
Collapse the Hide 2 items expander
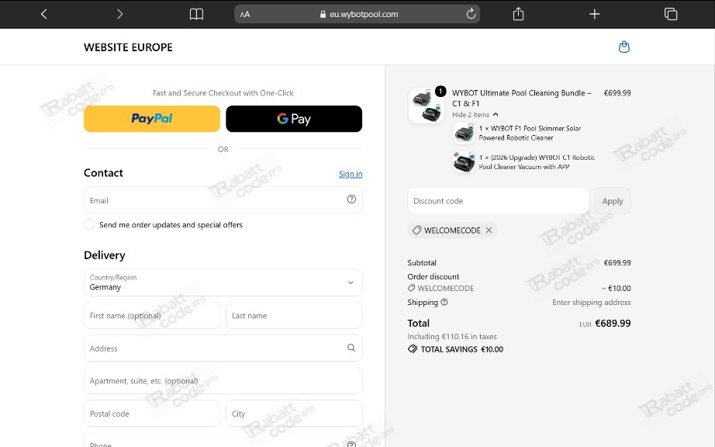click(475, 115)
